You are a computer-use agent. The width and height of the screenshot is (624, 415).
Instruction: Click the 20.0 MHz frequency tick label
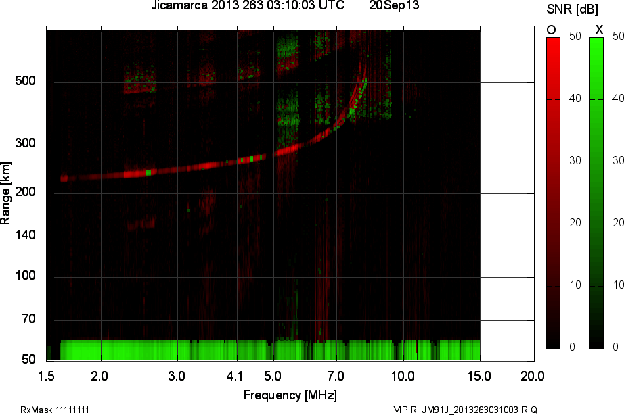533,376
